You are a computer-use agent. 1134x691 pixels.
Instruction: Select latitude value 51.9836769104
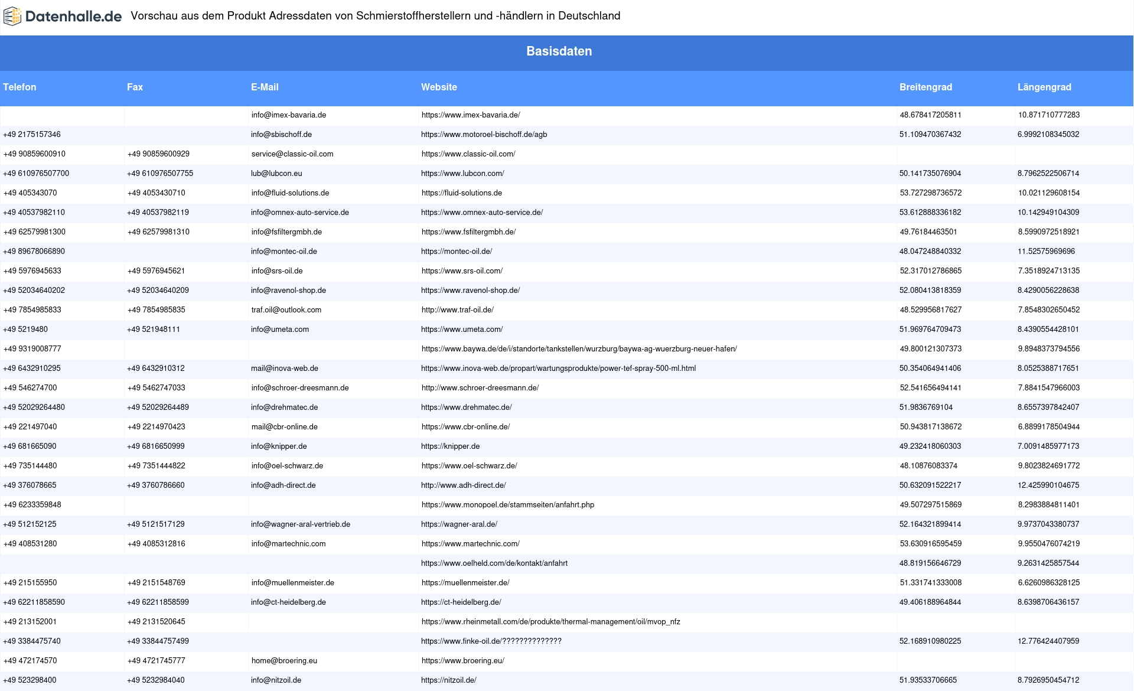pyautogui.click(x=926, y=408)
